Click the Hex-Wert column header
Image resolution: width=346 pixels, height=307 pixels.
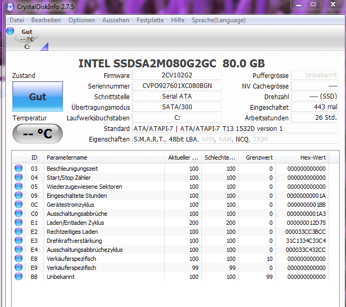point(303,157)
